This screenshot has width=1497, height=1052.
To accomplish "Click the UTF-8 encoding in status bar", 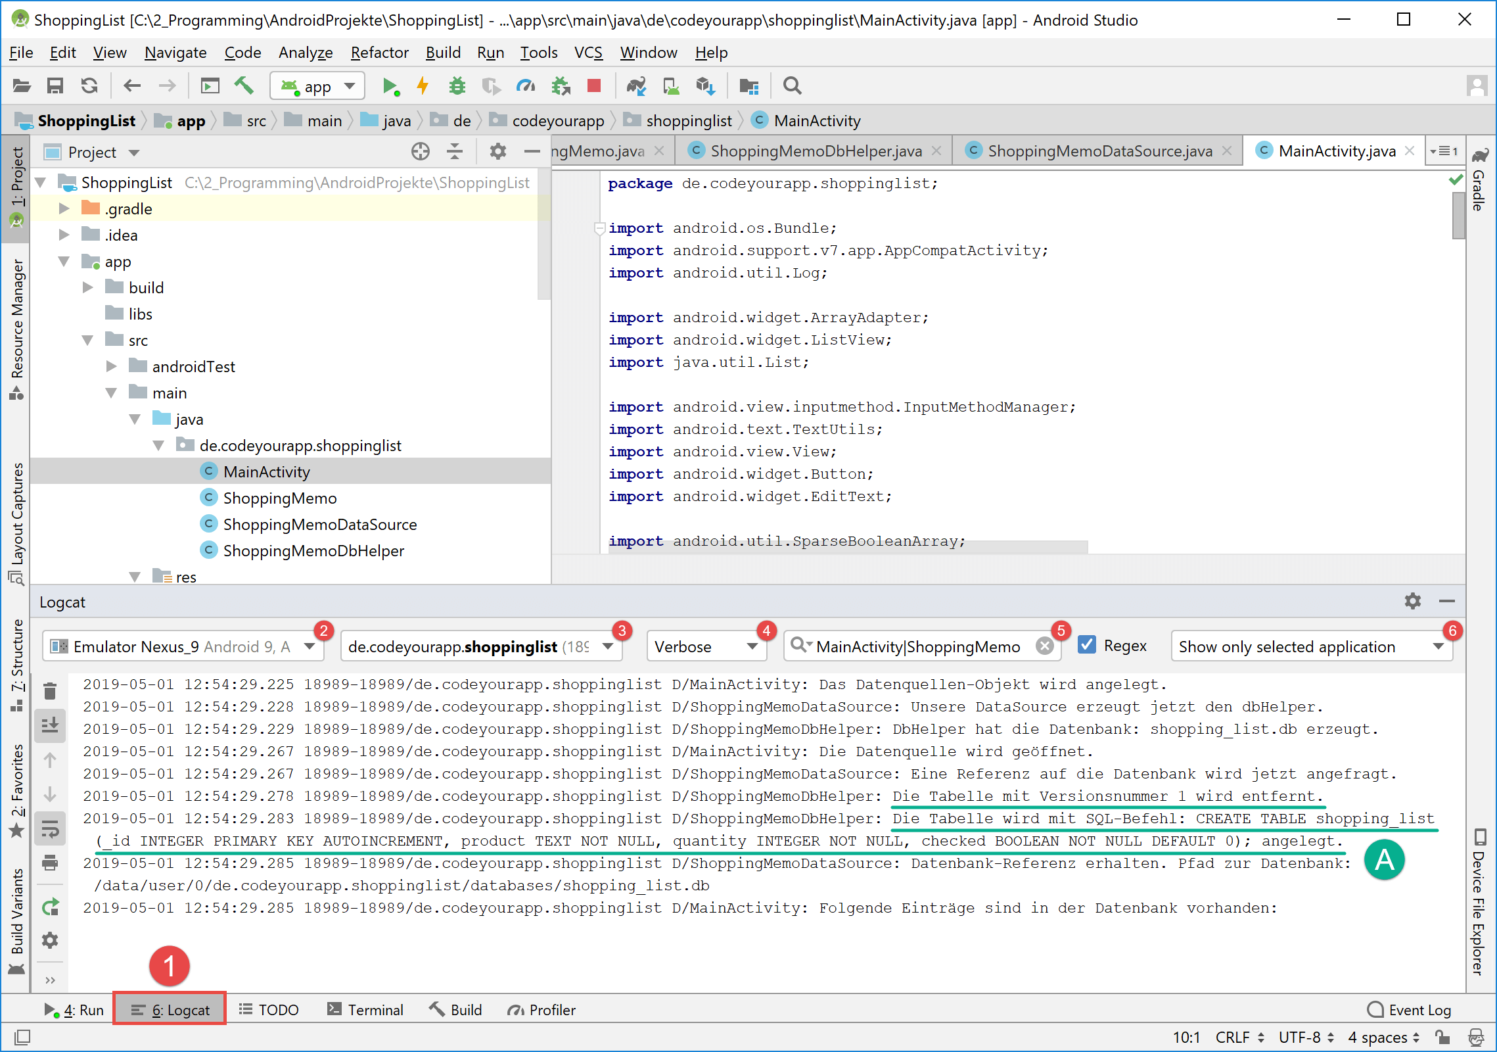I will 1306,1037.
